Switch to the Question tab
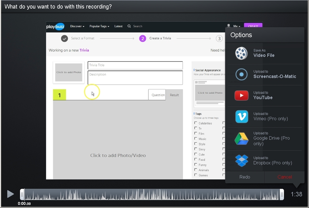Screen dimensions: 309x208 coord(157,95)
